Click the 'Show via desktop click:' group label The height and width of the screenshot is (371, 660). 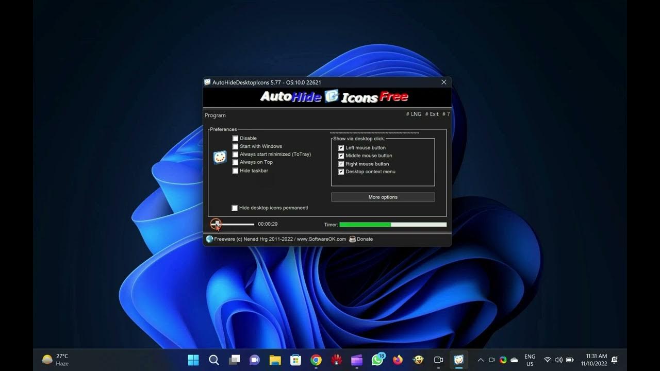pos(359,139)
